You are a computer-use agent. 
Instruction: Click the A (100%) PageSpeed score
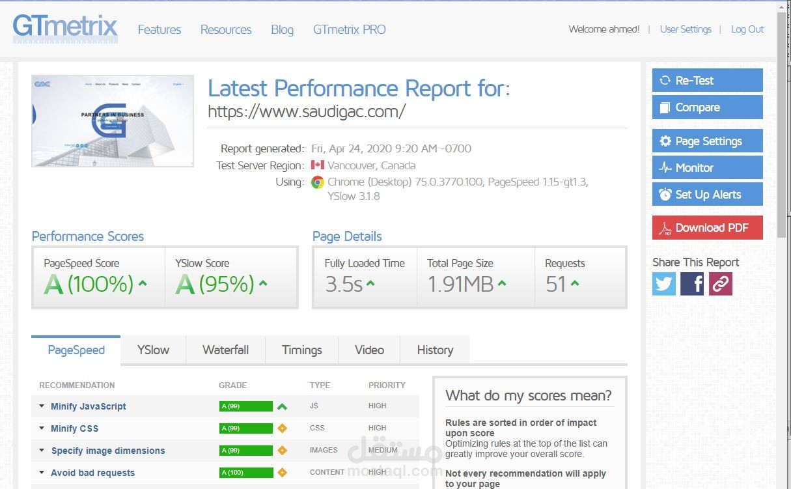click(89, 284)
